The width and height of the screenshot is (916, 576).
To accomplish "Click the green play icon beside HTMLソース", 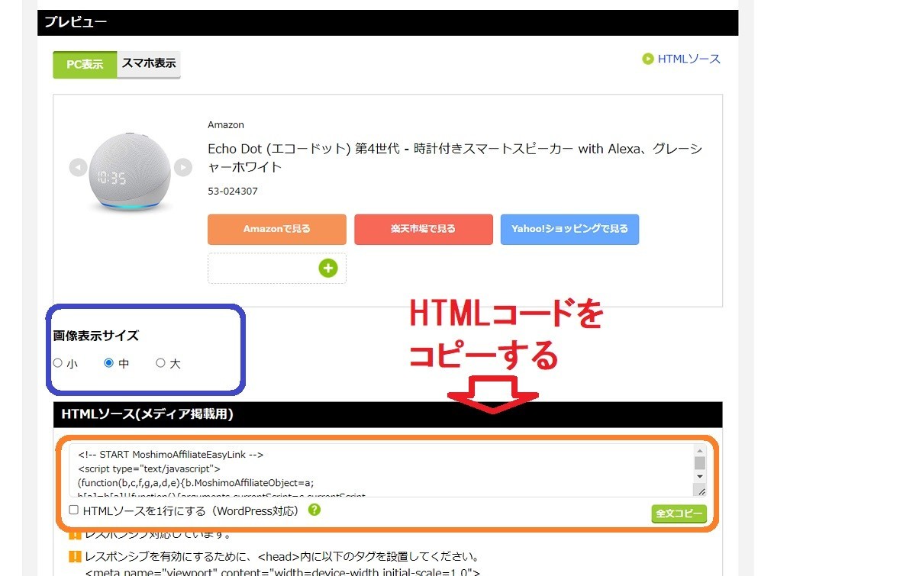I will pos(647,58).
